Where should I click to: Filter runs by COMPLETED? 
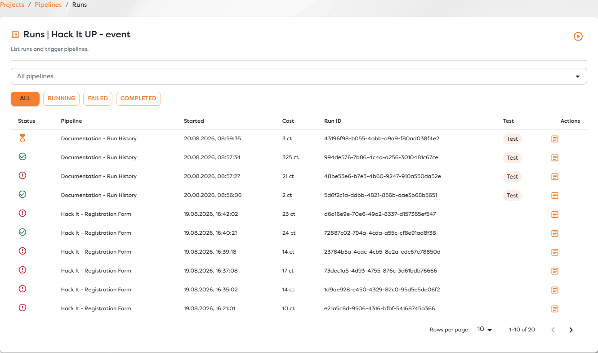(138, 98)
